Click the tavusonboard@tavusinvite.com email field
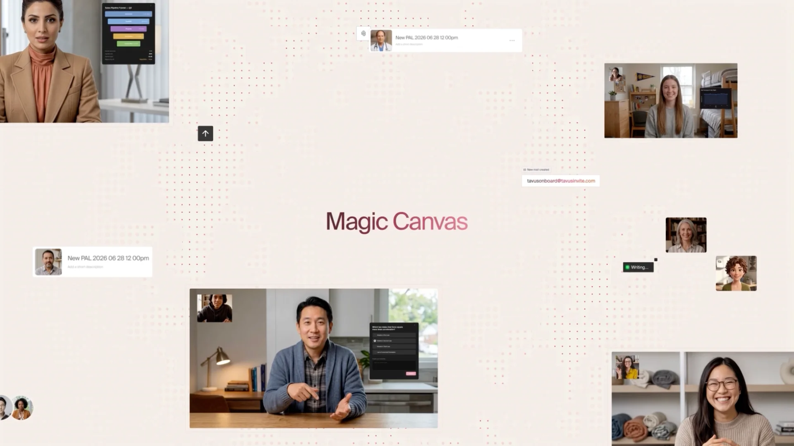The height and width of the screenshot is (446, 794). click(x=561, y=181)
